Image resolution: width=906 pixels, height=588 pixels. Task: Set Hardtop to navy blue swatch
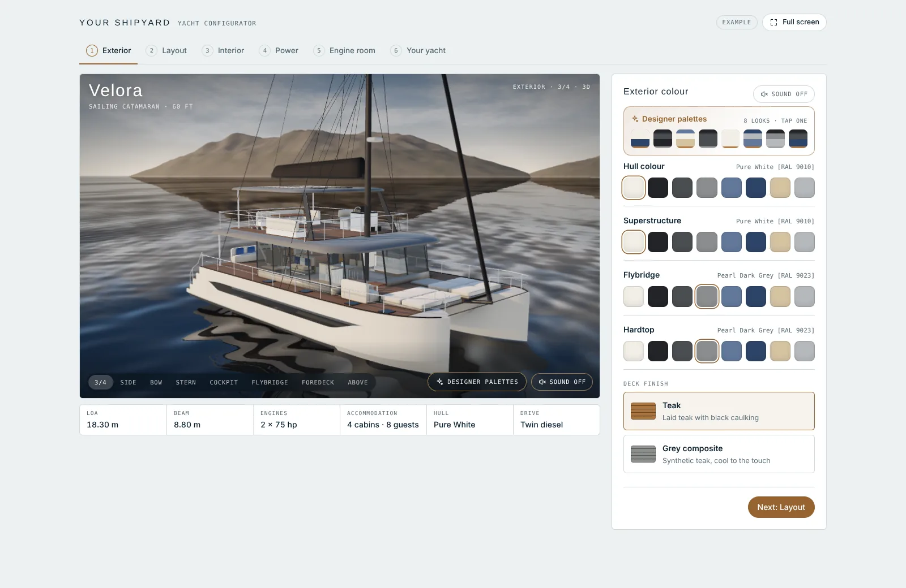tap(756, 351)
